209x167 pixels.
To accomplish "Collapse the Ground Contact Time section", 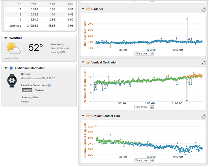I will tap(83, 116).
